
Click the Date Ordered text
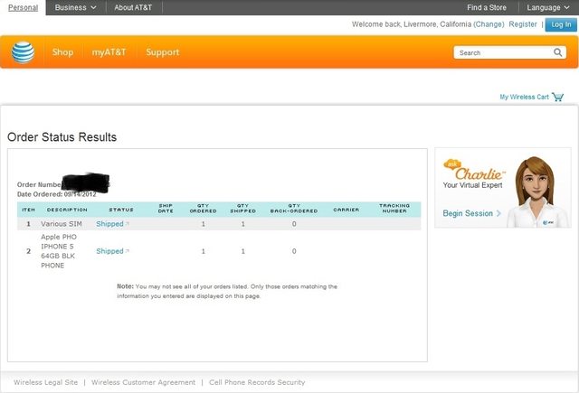point(56,194)
